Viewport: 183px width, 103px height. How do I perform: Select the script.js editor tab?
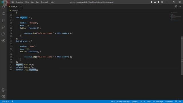point(15,7)
